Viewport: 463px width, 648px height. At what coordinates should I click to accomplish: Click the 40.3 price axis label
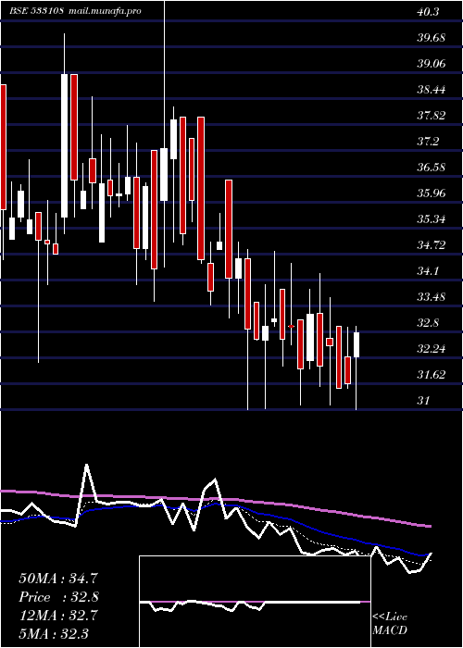tap(428, 12)
